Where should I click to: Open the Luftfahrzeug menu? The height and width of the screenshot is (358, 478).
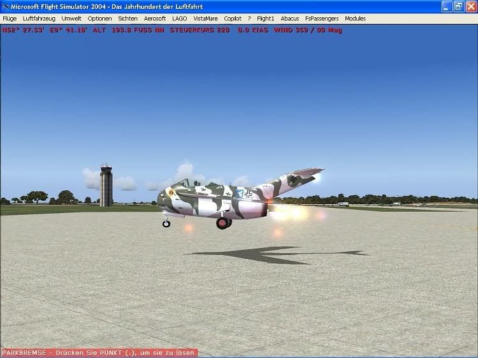pyautogui.click(x=39, y=18)
